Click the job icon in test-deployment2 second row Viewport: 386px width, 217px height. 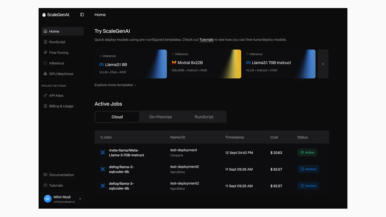[103, 169]
